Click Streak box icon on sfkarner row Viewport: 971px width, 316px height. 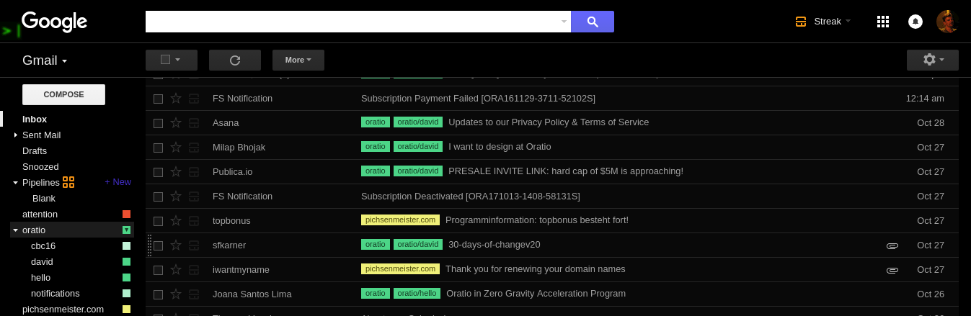pos(194,245)
